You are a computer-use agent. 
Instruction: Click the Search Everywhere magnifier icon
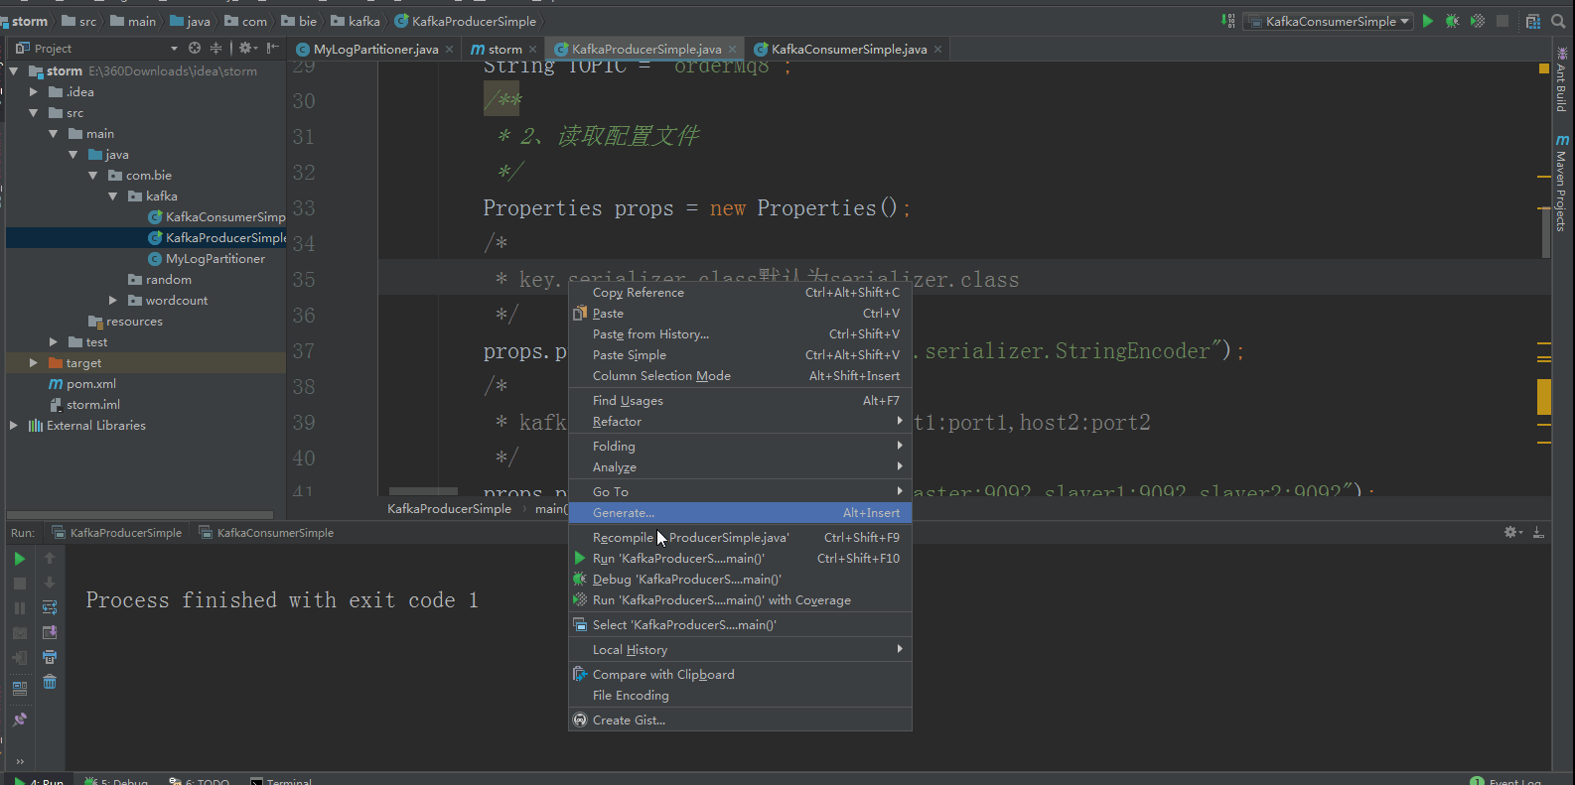1558,21
